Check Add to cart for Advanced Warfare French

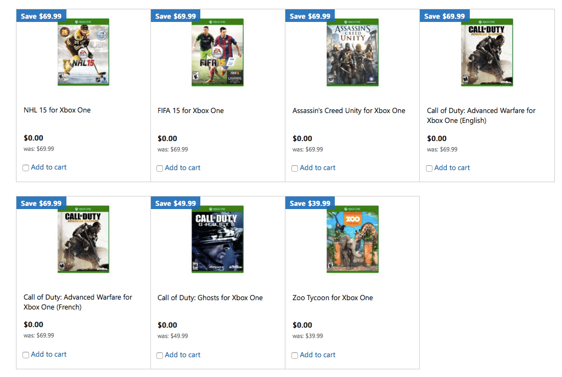coord(26,355)
